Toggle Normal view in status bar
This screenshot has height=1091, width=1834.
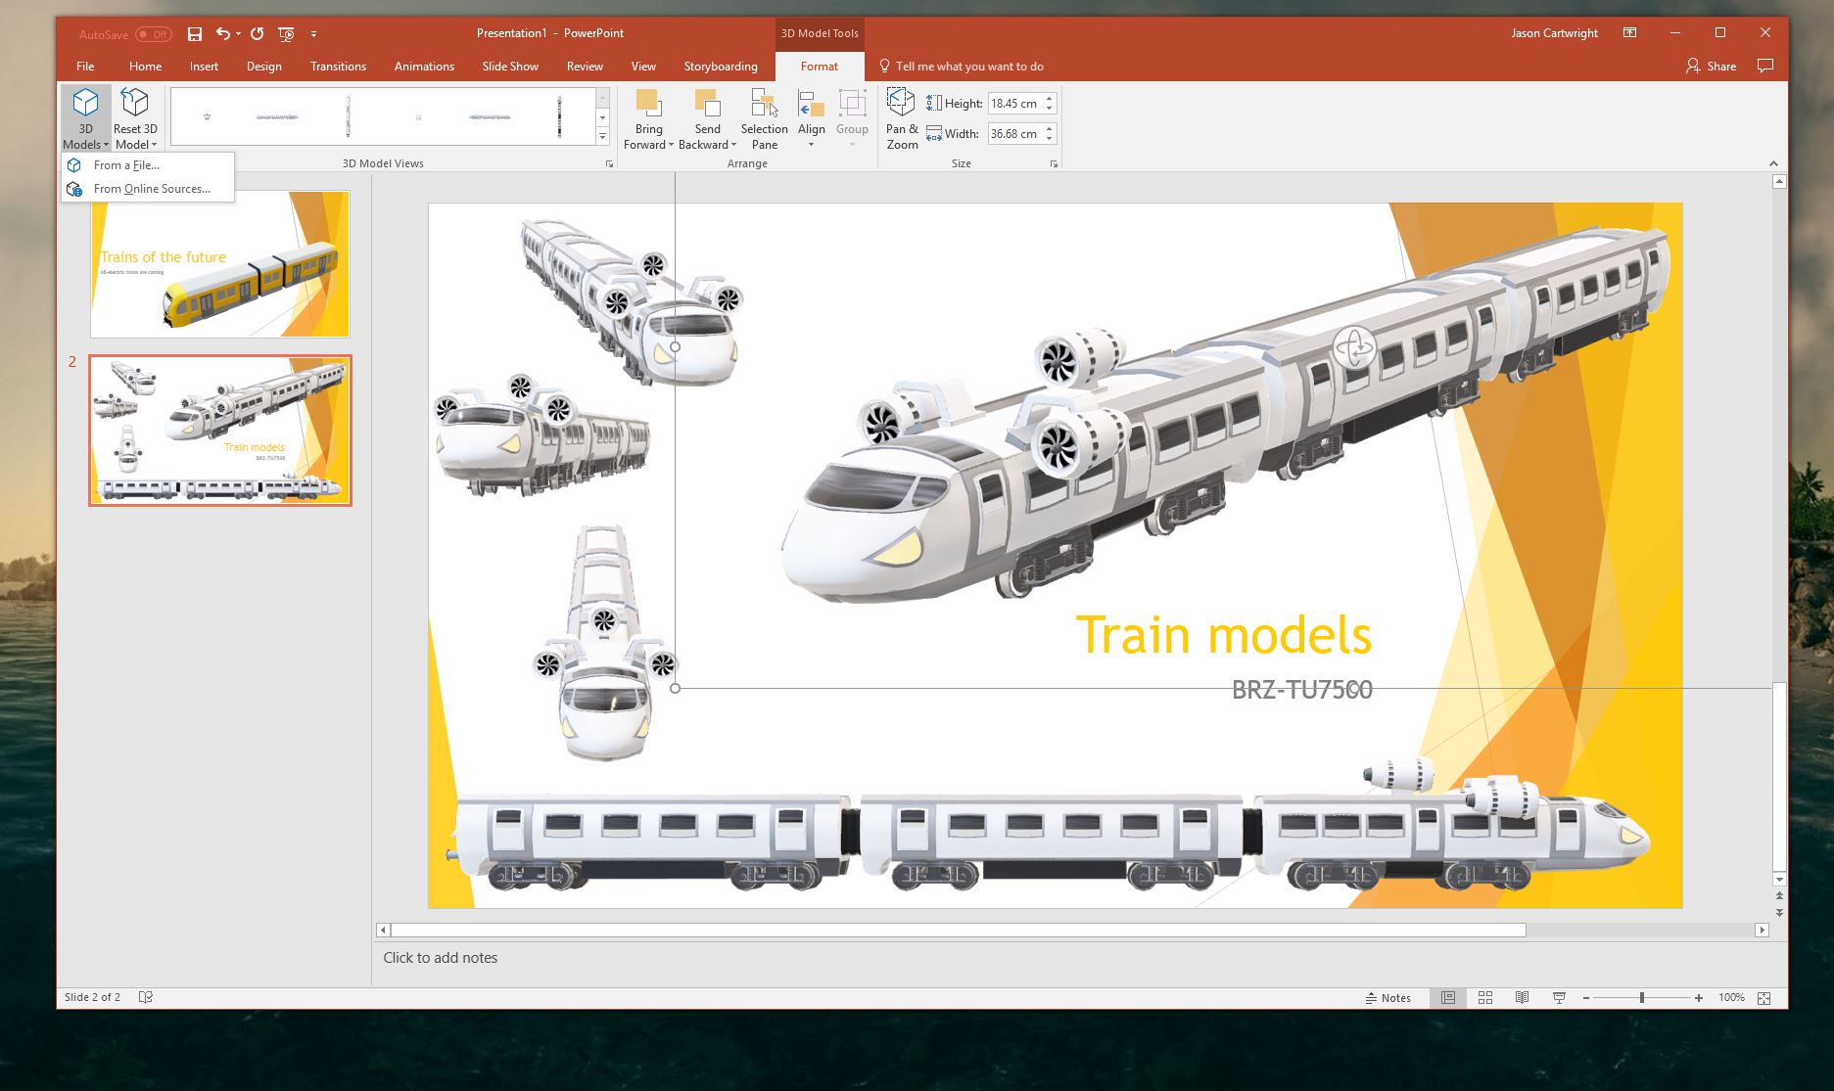1447,997
